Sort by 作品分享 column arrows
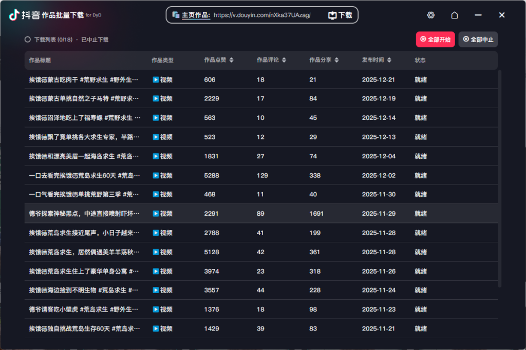This screenshot has height=350, width=526. 336,60
